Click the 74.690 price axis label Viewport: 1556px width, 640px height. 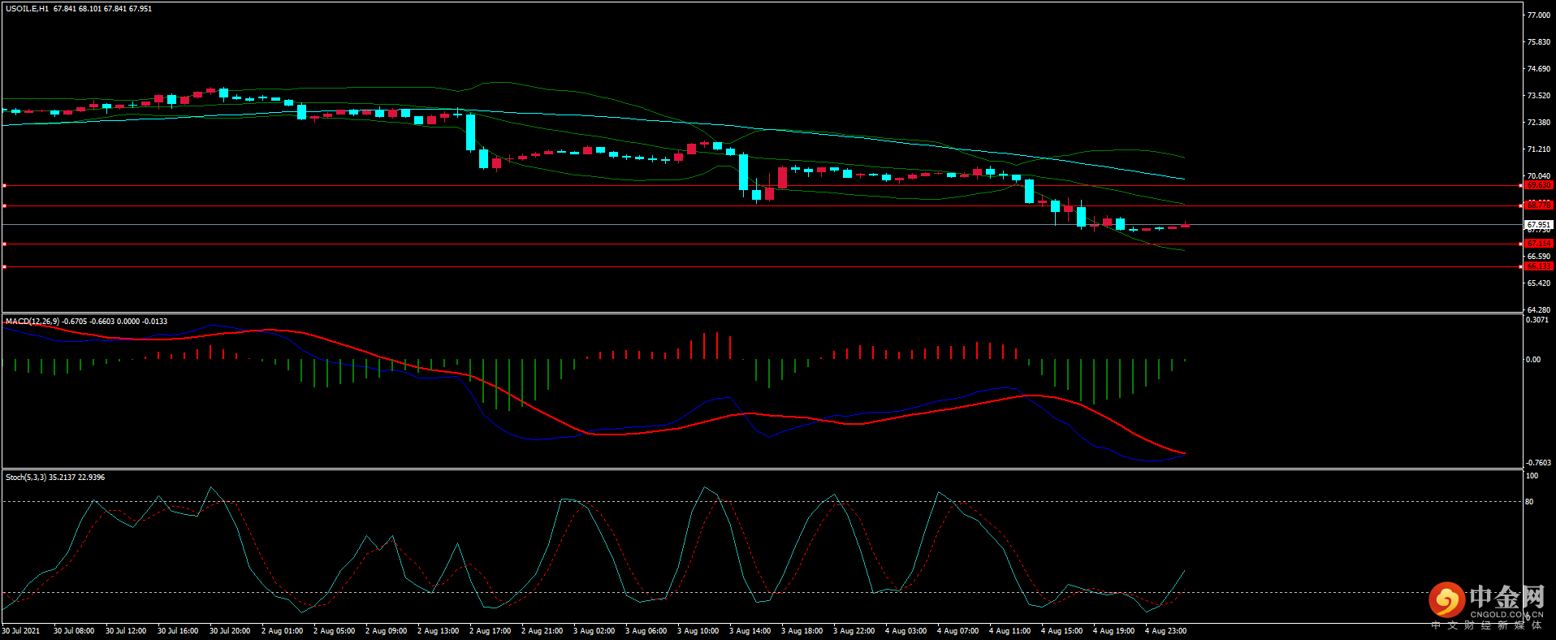(1539, 69)
